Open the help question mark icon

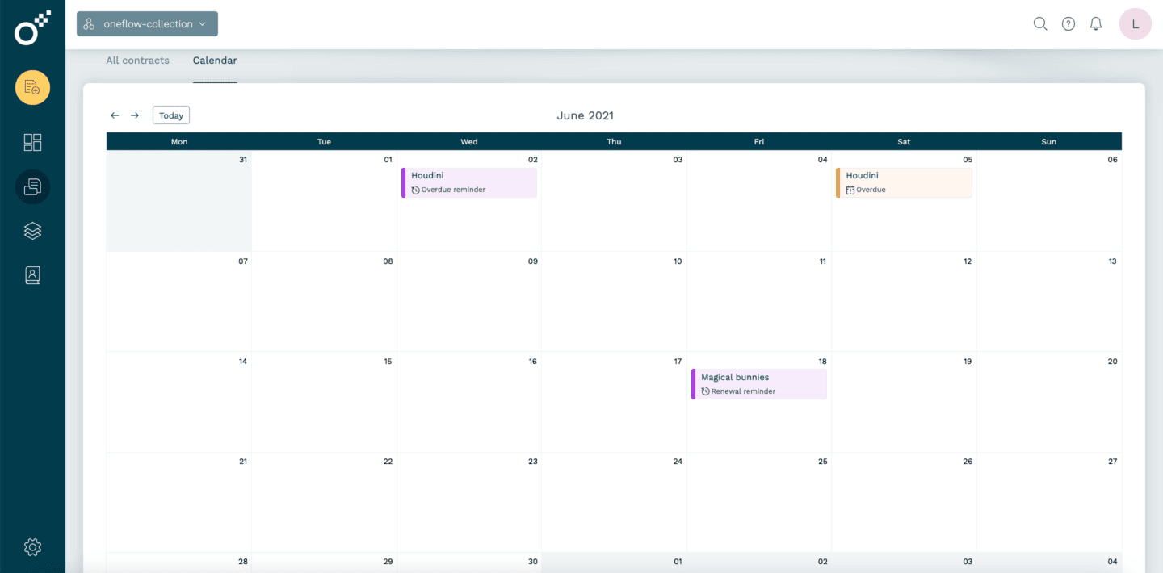point(1069,23)
